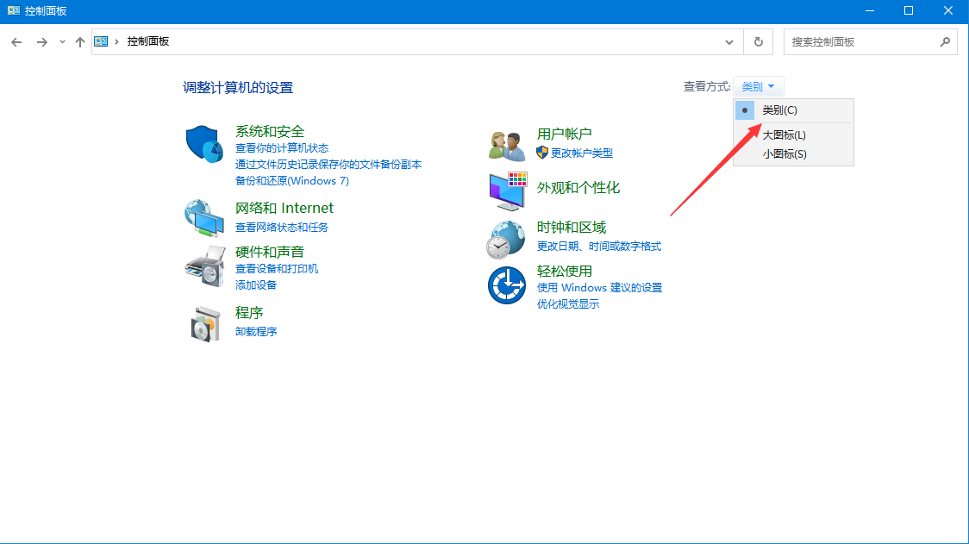Open the 硬件和声音 printer icon
This screenshot has width=969, height=544.
tap(204, 266)
